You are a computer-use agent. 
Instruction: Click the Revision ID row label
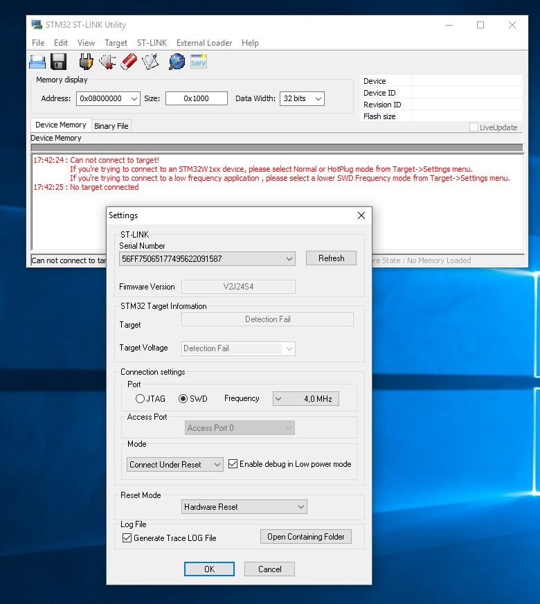382,105
